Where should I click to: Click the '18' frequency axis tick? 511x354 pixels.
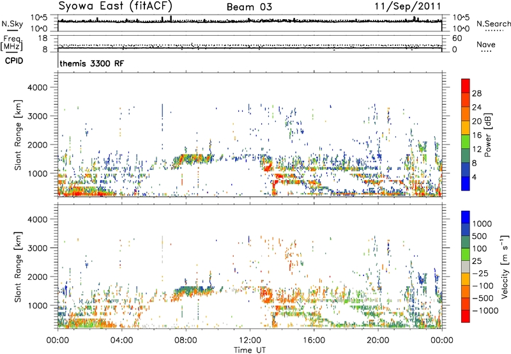click(x=42, y=38)
